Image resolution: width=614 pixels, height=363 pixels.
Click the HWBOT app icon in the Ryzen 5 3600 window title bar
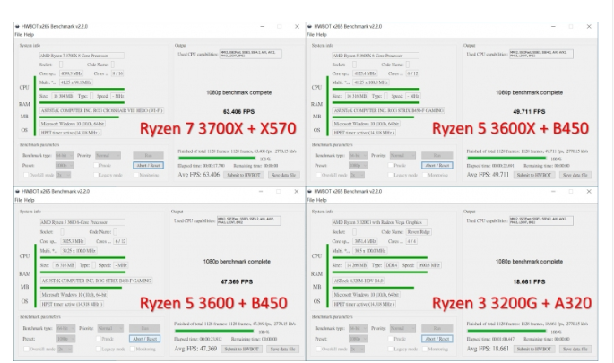(x=17, y=192)
